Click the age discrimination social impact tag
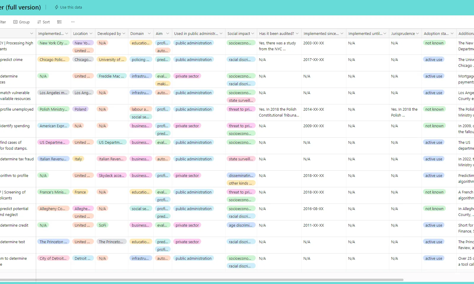 coord(240,225)
